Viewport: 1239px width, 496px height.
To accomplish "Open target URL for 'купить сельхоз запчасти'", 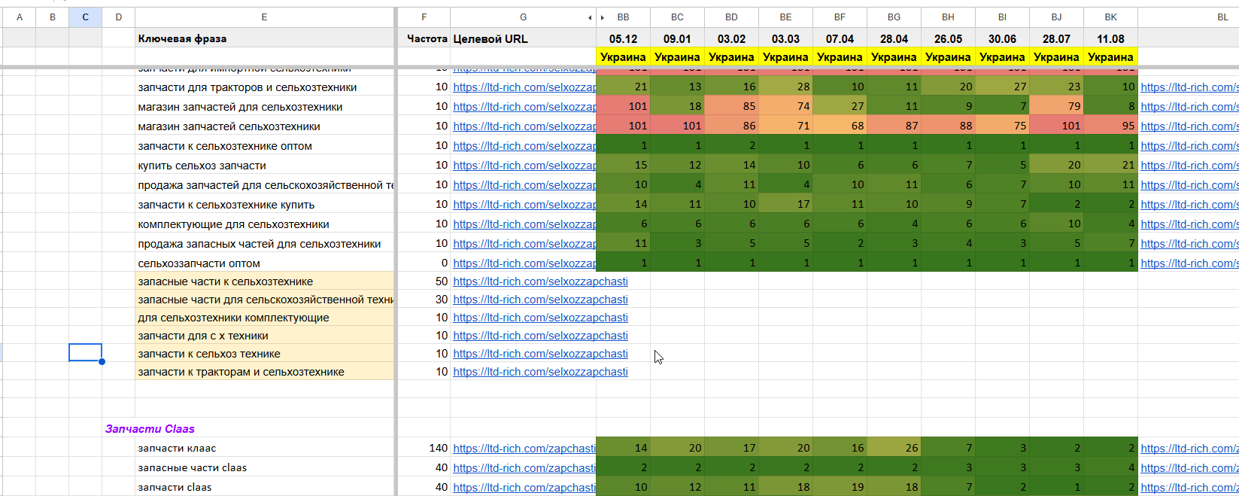I will pyautogui.click(x=524, y=166).
